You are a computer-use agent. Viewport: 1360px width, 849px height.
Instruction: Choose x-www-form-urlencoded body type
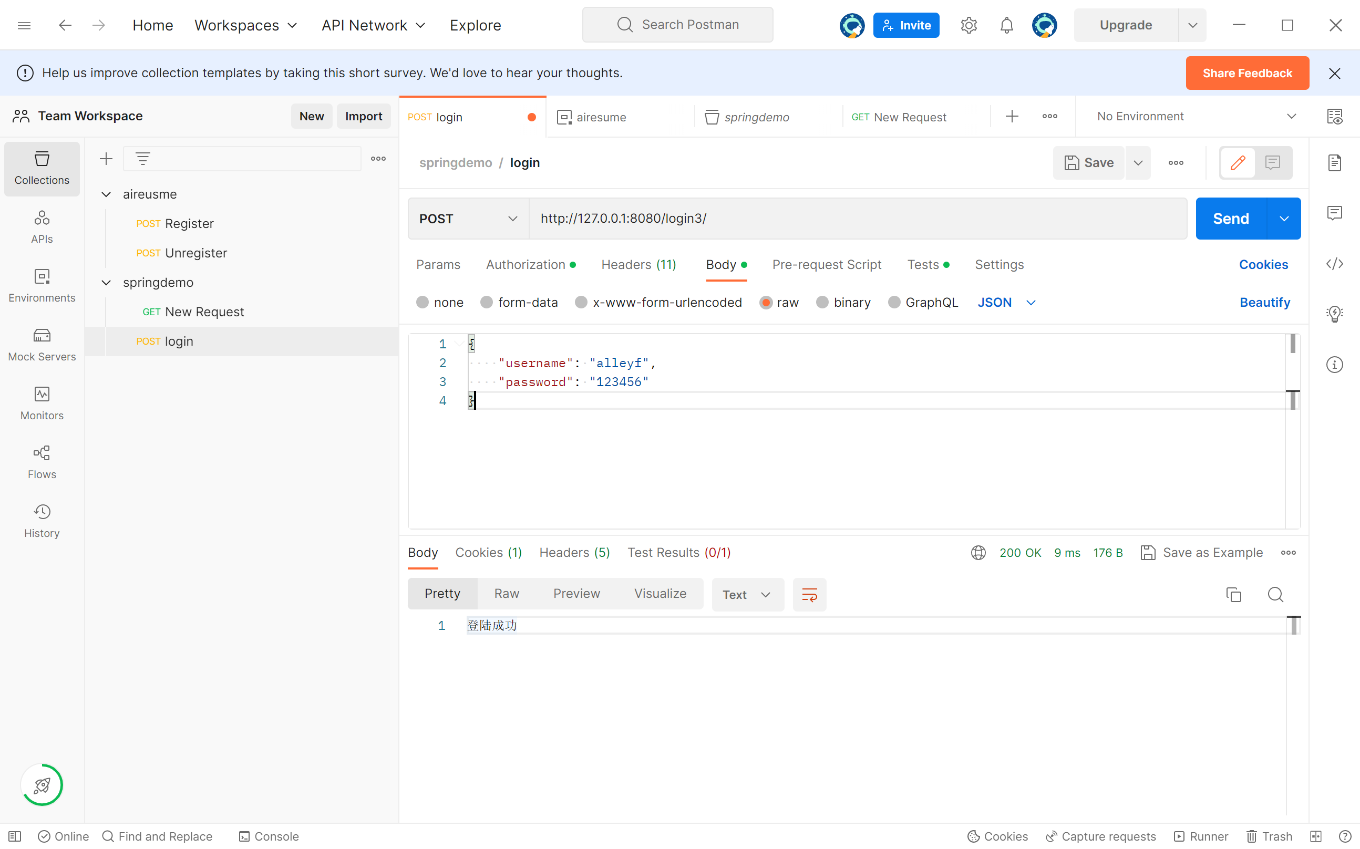click(x=581, y=303)
